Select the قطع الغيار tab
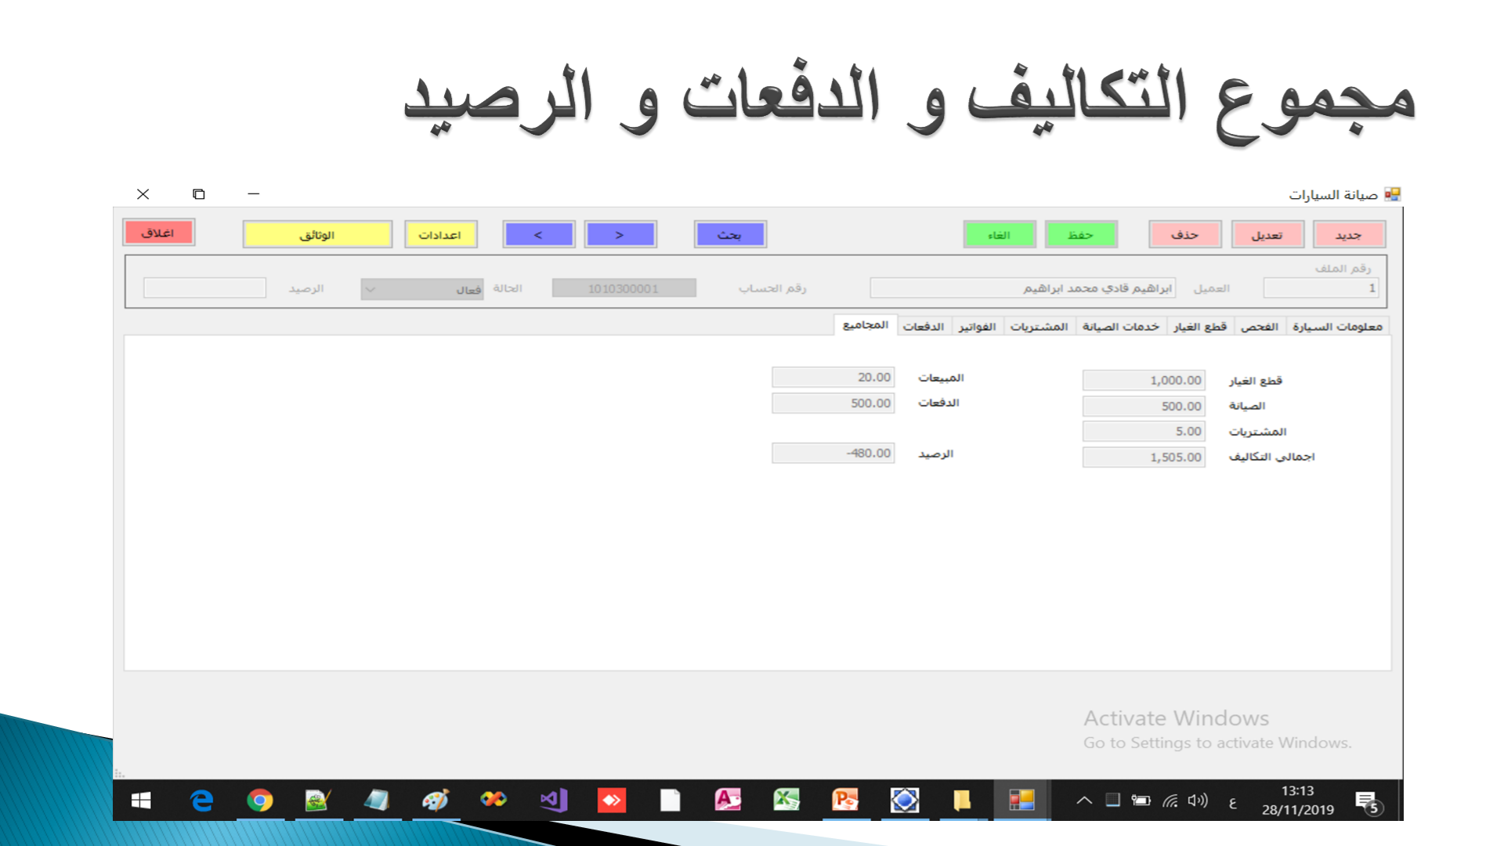This screenshot has height=846, width=1504. [x=1199, y=327]
